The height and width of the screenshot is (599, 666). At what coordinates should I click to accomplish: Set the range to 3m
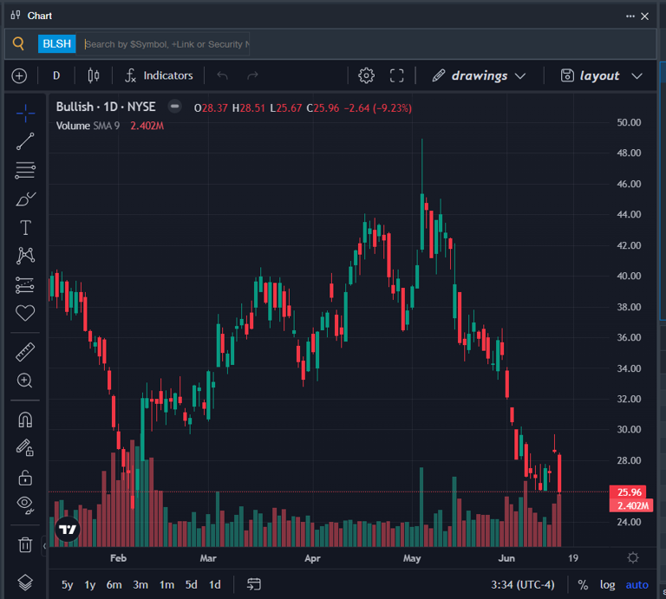tap(140, 584)
